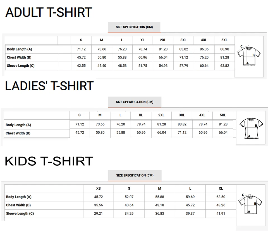Click the 5XL column header in adult table
The image size is (268, 232).
tap(224, 40)
